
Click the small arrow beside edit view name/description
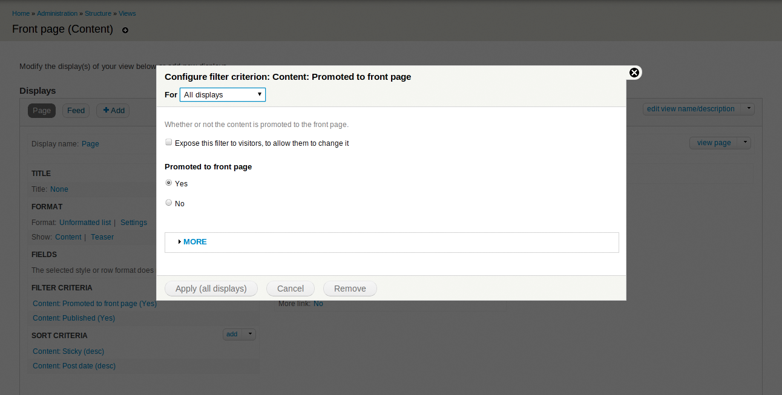coord(748,109)
